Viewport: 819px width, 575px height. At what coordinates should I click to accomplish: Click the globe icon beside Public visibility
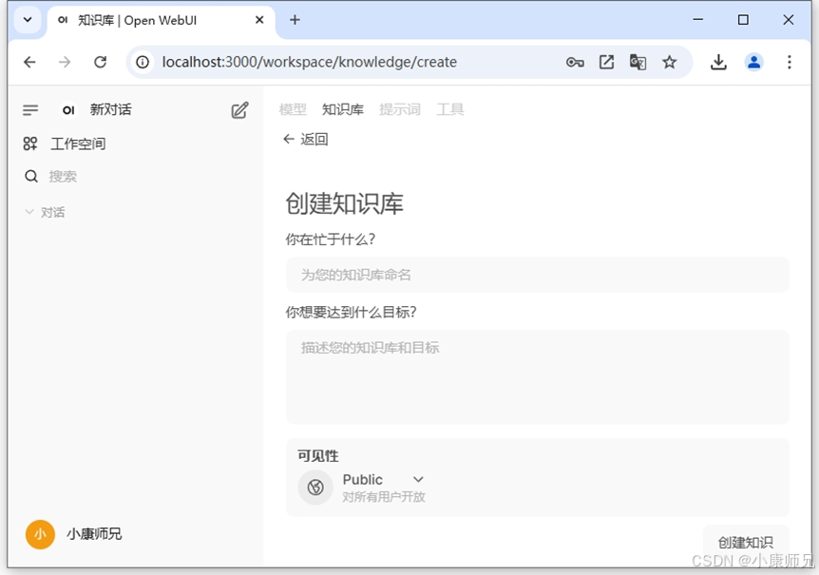click(314, 488)
